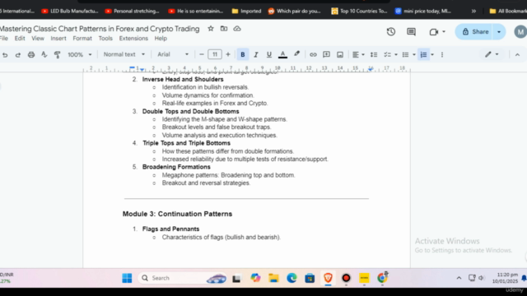Toggle italic formatting
Viewport: 527px width, 296px height.
(x=256, y=54)
